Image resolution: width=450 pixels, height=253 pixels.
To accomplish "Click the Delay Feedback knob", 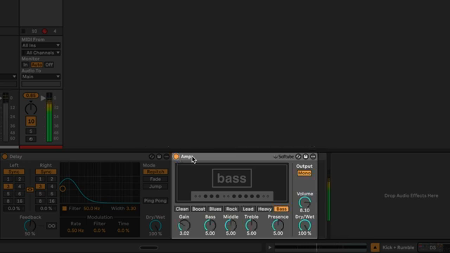I will (30, 226).
